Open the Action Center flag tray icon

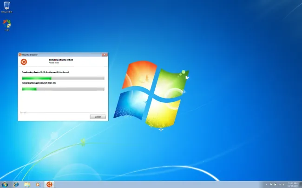[x=271, y=185]
